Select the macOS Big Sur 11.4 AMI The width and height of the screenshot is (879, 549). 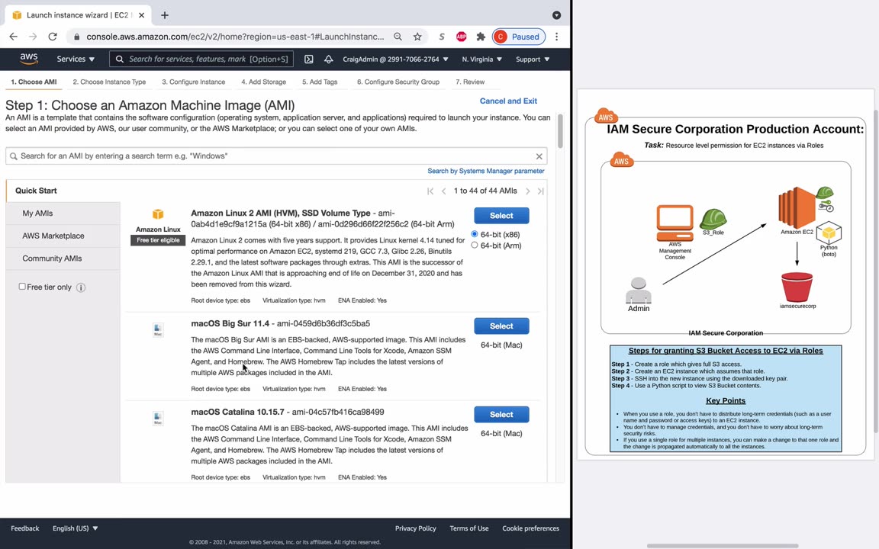[x=501, y=326]
